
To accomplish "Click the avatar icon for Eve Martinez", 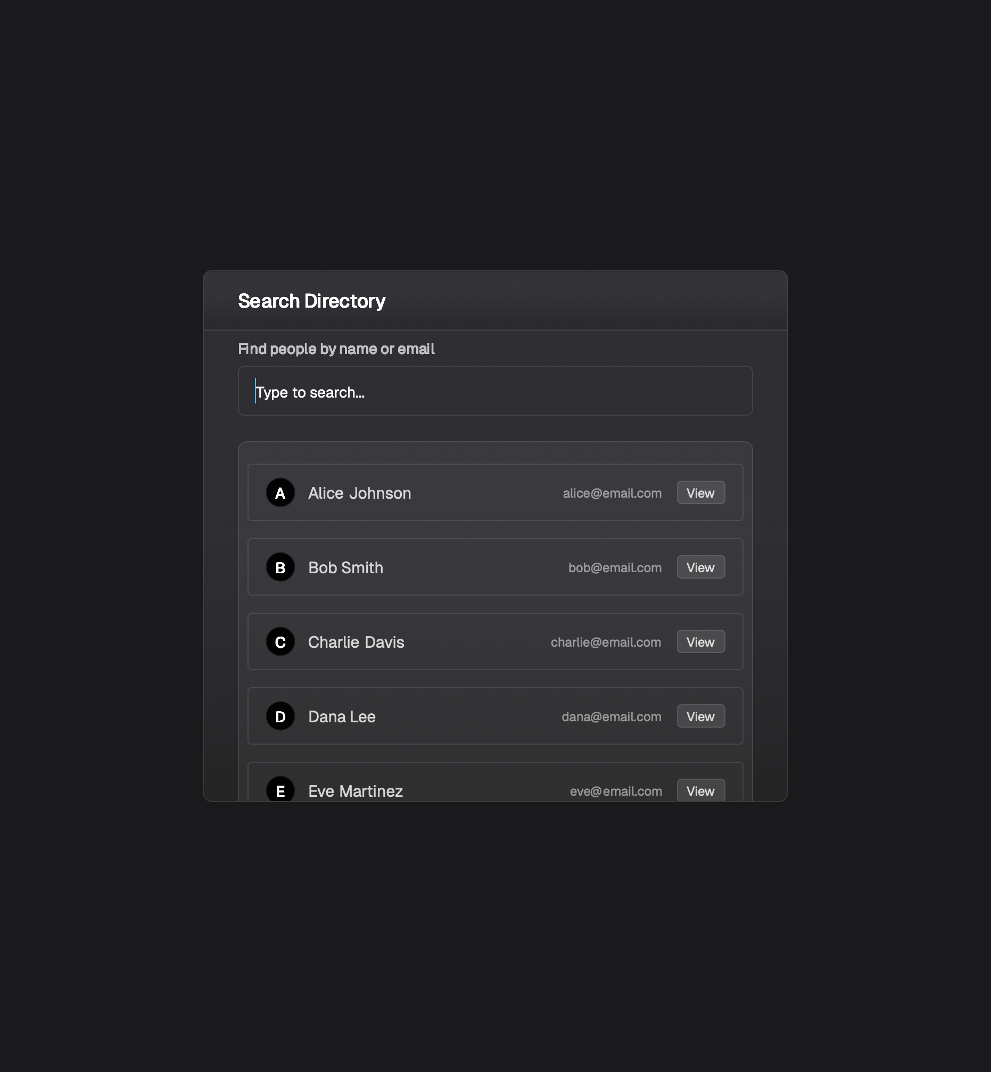I will click(x=279, y=790).
